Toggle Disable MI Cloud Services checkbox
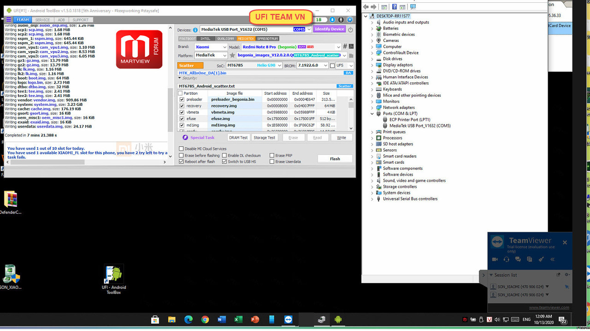 [x=181, y=149]
